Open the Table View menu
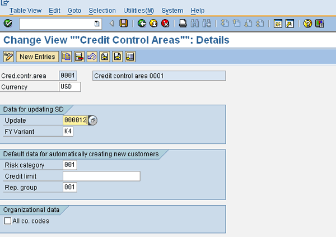Viewport: 336px width, 237px height. pos(26,11)
